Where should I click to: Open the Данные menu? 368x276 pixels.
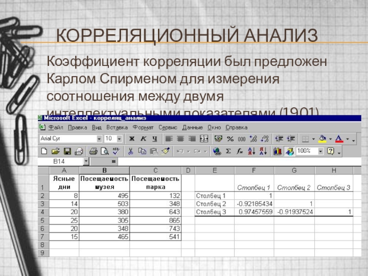192,127
